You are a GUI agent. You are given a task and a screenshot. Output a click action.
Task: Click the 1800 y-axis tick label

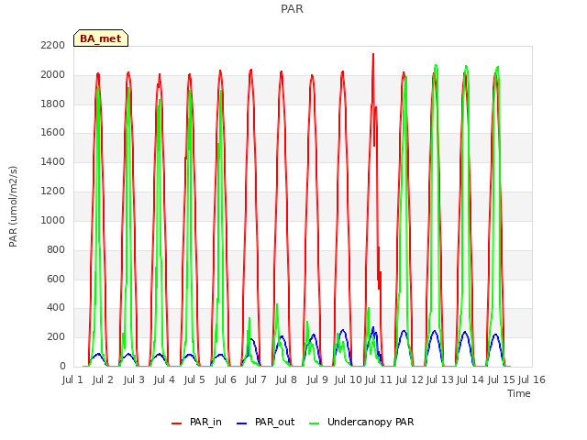pos(53,104)
